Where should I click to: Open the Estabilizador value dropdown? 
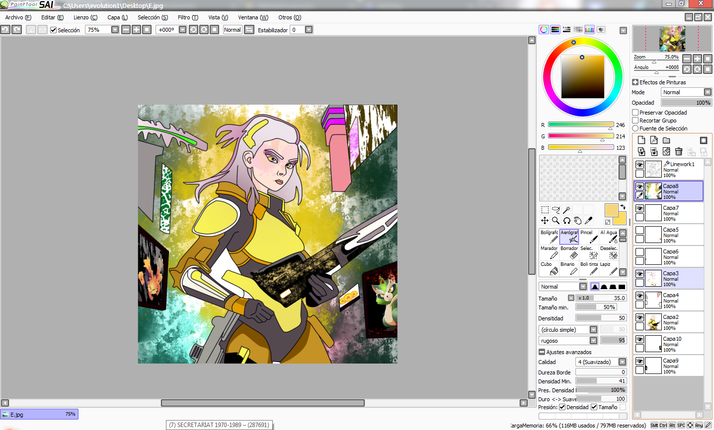click(309, 30)
